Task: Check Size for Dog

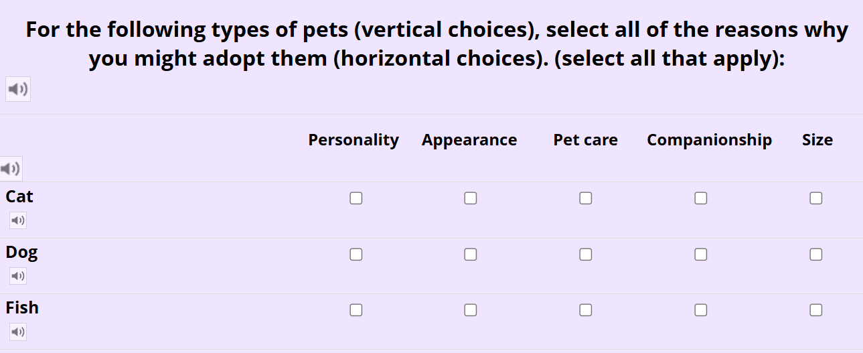Action: (816, 255)
